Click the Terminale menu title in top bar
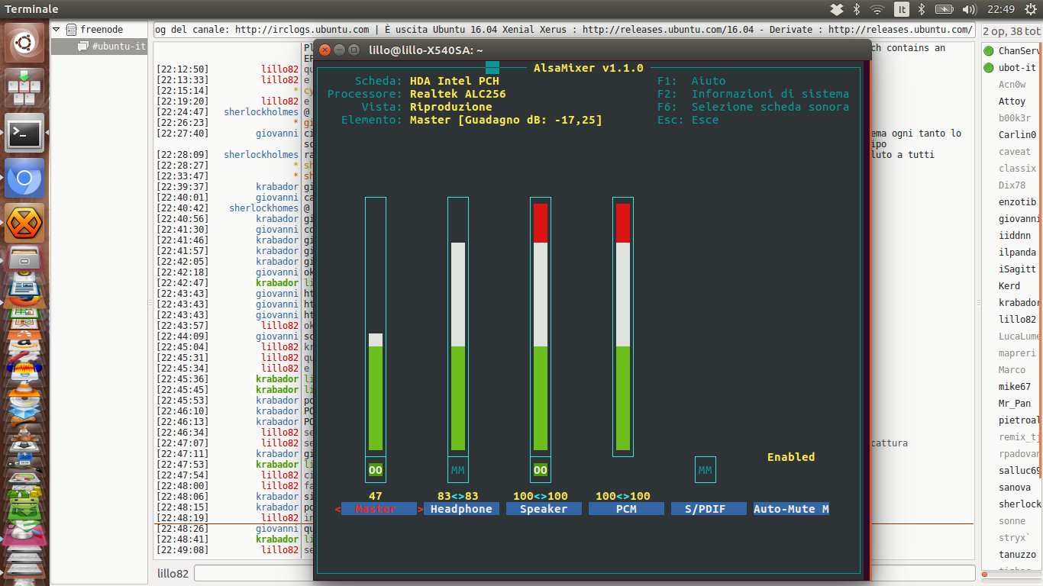Image resolution: width=1043 pixels, height=586 pixels. [x=31, y=9]
